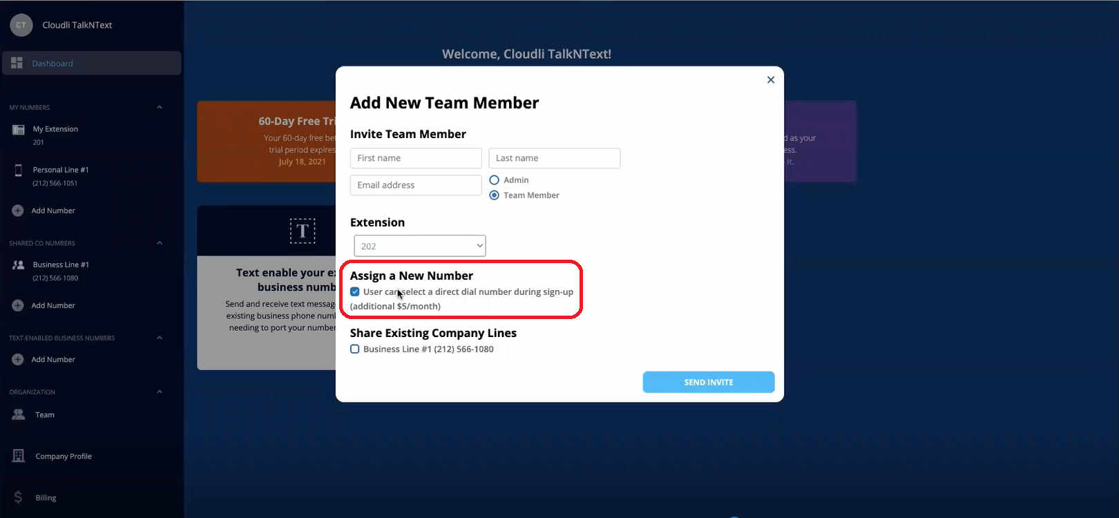Click the Welcome, Cloudli TalkNText! heading
This screenshot has width=1119, height=518.
(526, 54)
